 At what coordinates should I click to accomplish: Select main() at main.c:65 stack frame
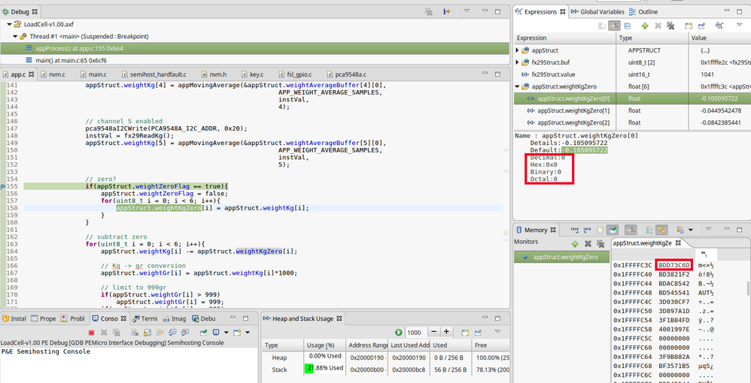71,60
